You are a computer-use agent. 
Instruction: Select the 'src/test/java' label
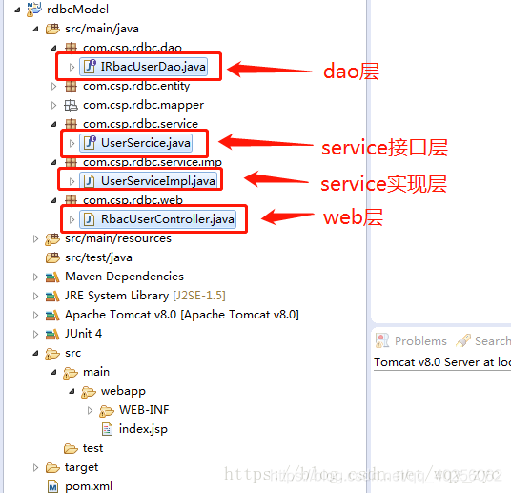[98, 257]
